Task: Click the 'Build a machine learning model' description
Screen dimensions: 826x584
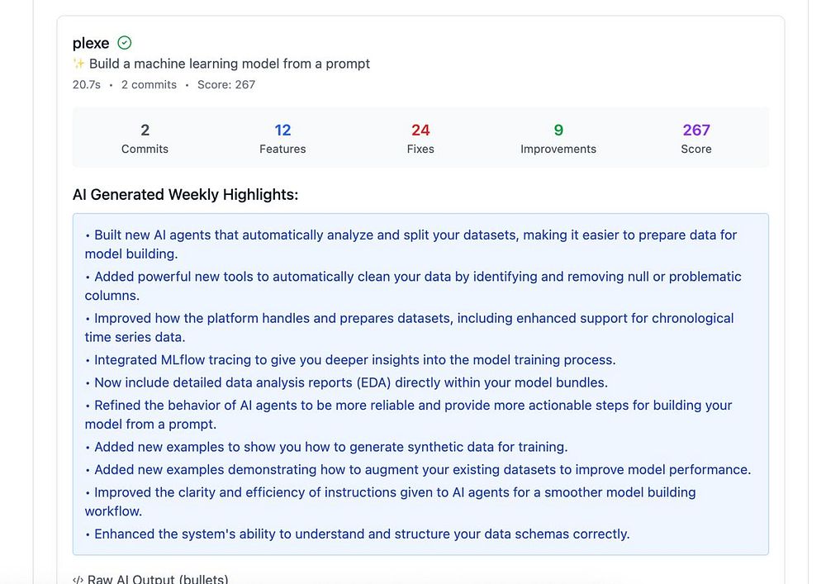Action: (x=230, y=64)
